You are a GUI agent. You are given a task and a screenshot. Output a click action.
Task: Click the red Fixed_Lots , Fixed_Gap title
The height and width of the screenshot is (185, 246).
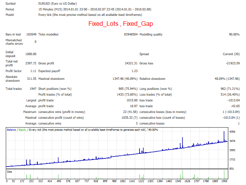(x=121, y=24)
